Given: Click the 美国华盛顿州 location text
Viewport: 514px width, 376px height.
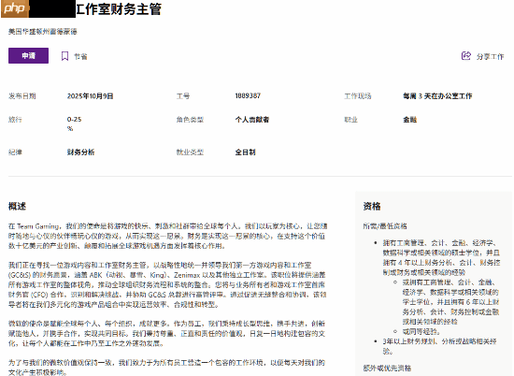Looking at the screenshot, I should coord(43,32).
